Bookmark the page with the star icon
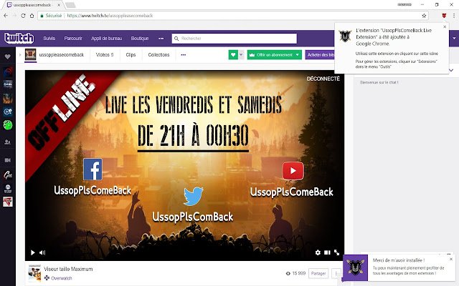This screenshot has width=459, height=286. tap(424, 16)
